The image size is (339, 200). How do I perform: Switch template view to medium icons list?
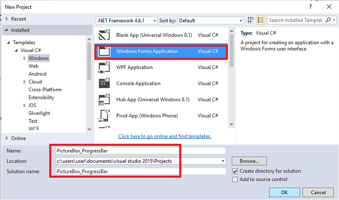[x=261, y=20]
